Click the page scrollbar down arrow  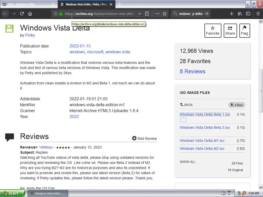(x=261, y=187)
